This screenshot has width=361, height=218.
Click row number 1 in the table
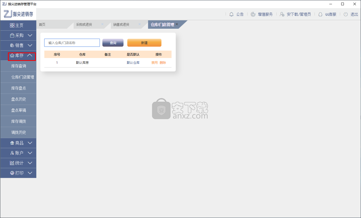(57, 63)
